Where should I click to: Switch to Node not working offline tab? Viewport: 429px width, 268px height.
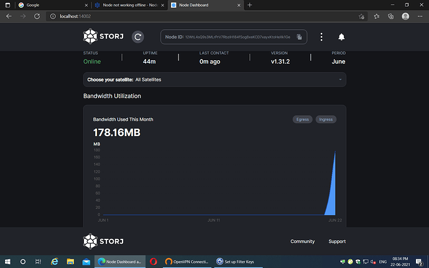(127, 4)
